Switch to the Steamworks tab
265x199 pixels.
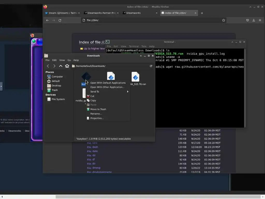coord(140,13)
